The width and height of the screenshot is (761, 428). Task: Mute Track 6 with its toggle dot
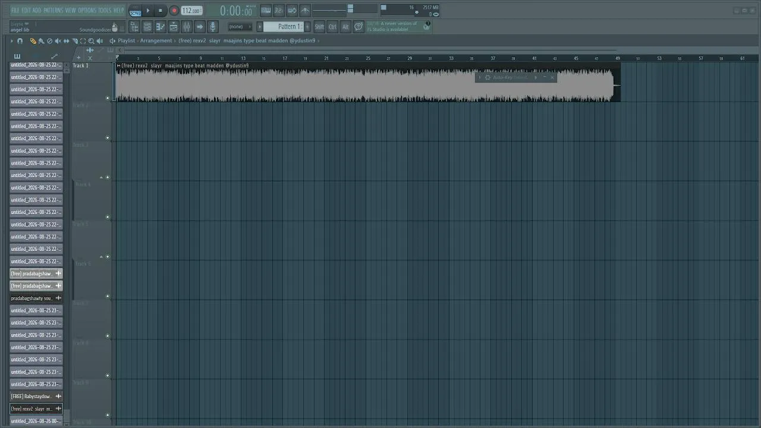click(108, 296)
